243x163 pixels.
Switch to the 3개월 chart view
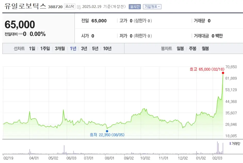pos(60,48)
